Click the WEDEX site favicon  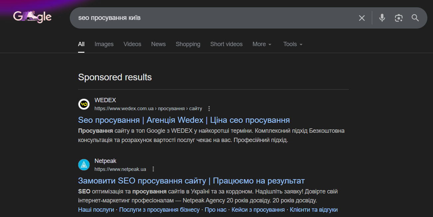coord(84,104)
